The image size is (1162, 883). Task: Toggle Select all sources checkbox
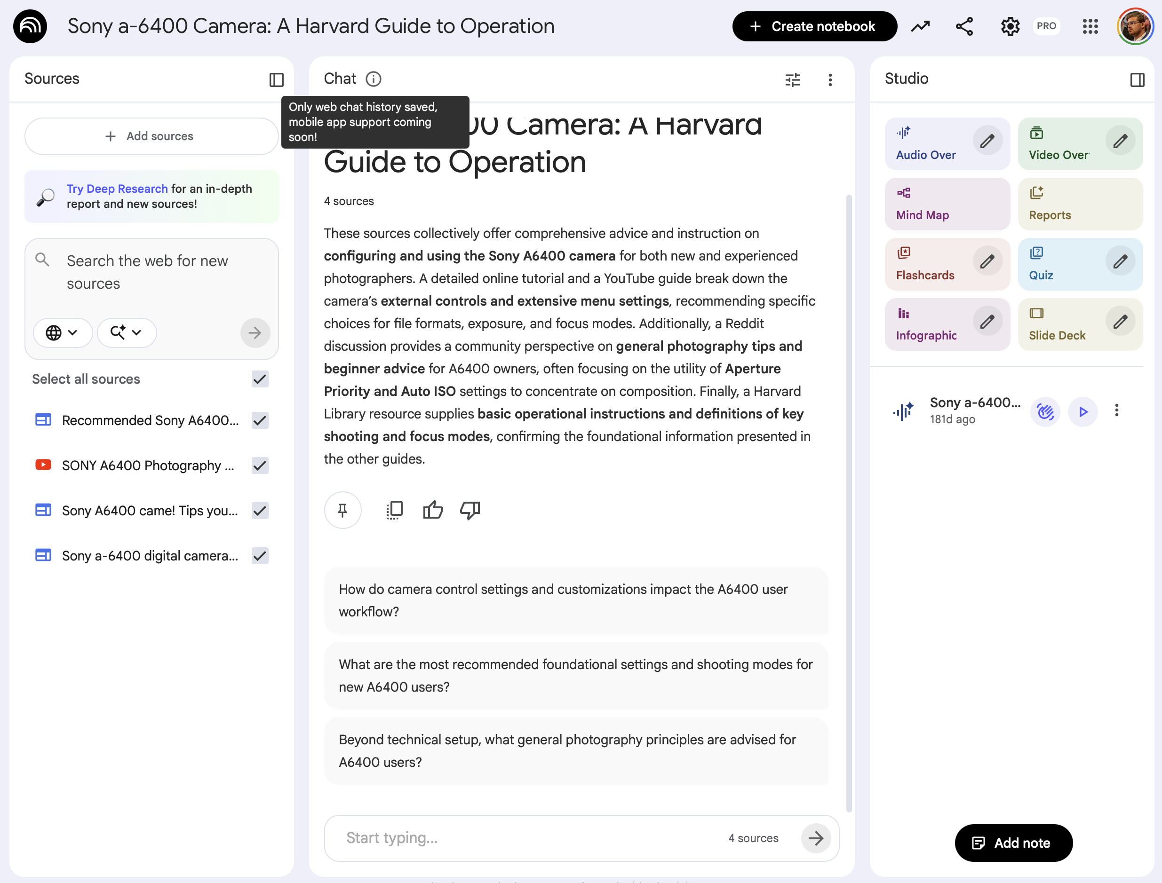click(260, 379)
